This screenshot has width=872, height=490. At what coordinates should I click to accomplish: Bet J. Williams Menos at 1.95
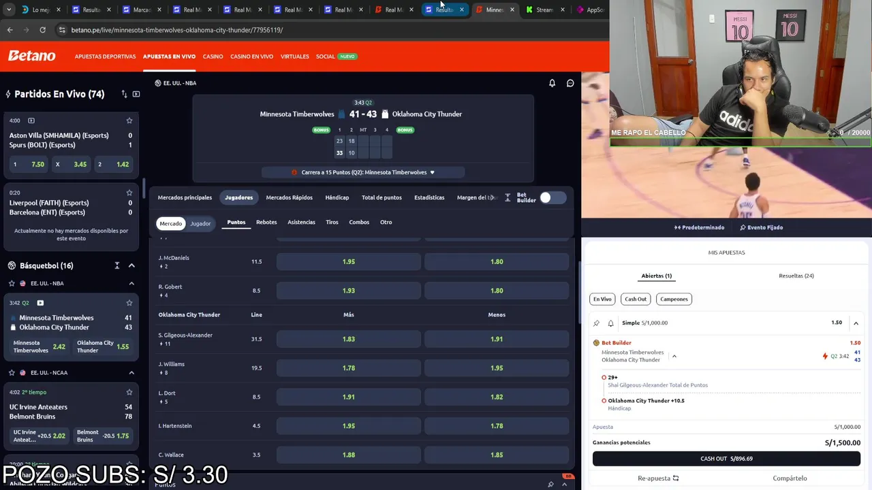tap(497, 368)
